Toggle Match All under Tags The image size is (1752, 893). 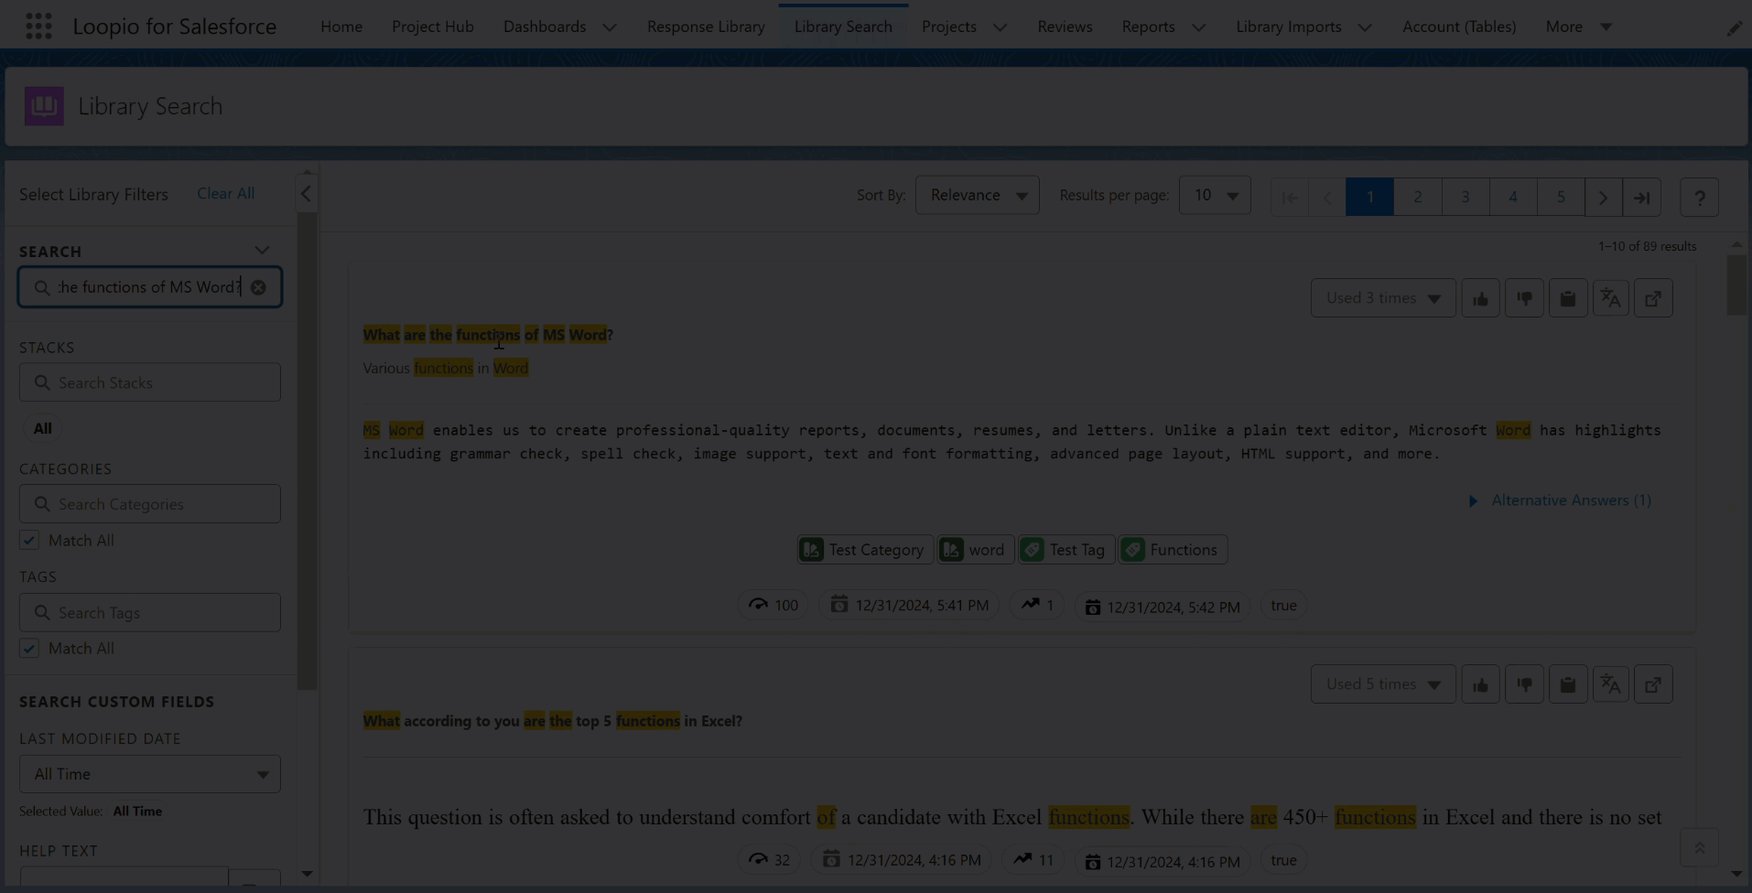click(x=29, y=649)
